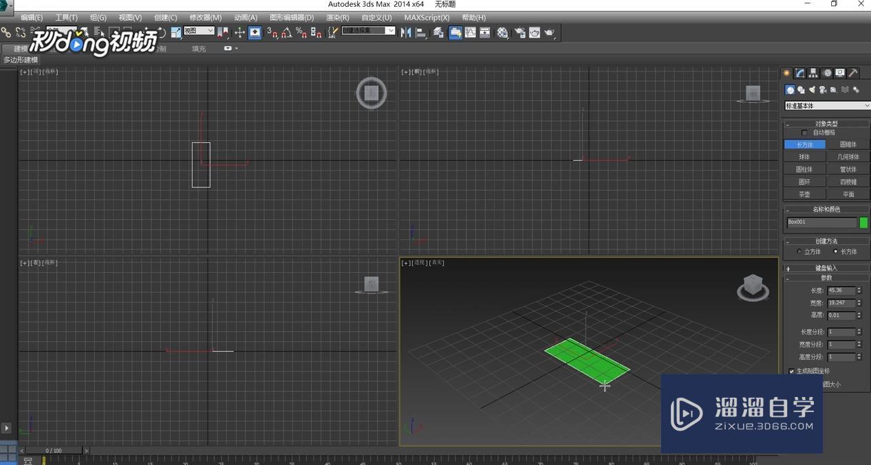Screen dimensions: 871x465
Task: Enable the 自动栅格 checkbox
Action: click(804, 133)
